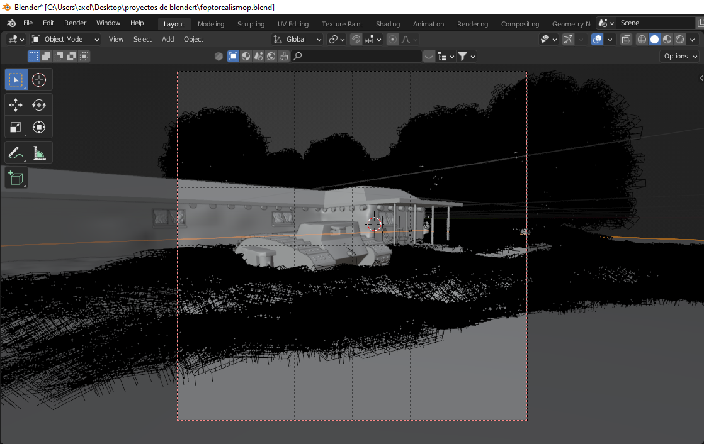Toggle the button left of the display mode dropdown

pyautogui.click(x=429, y=56)
